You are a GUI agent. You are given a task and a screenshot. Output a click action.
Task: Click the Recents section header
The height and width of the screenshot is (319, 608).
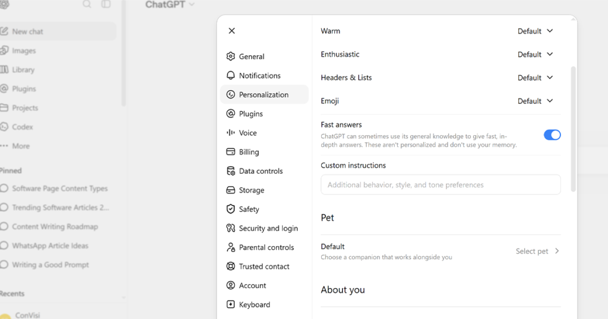pos(12,294)
